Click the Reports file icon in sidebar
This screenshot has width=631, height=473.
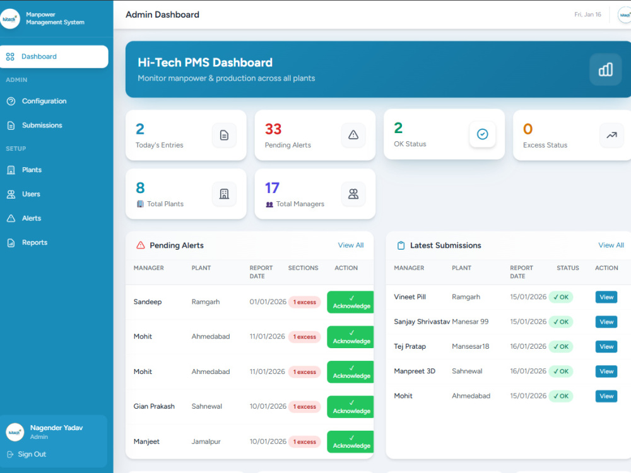11,243
